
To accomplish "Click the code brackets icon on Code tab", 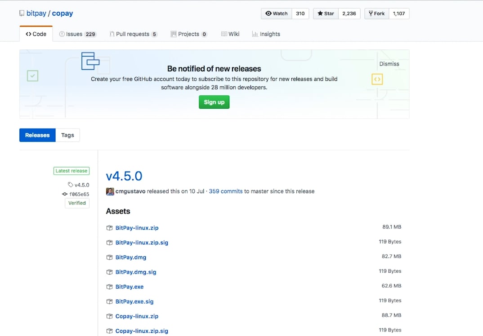I will (28, 34).
